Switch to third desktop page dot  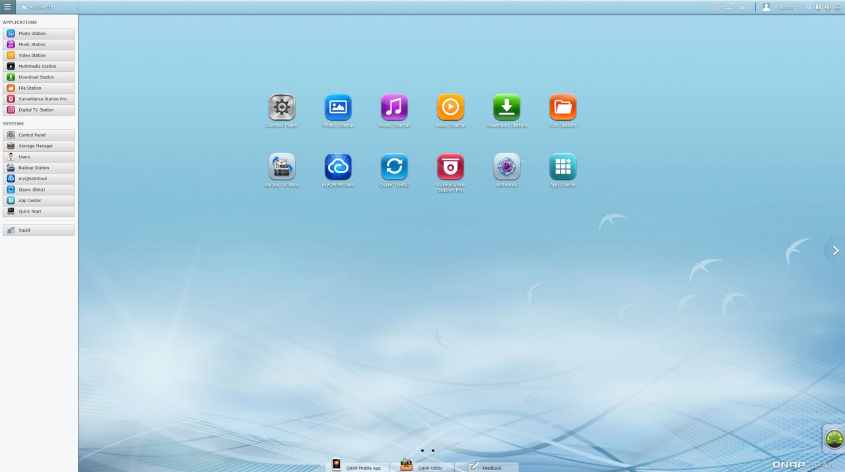pyautogui.click(x=433, y=451)
